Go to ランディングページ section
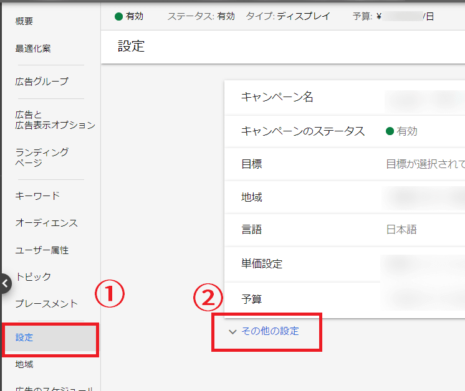The width and height of the screenshot is (465, 391). click(42, 158)
